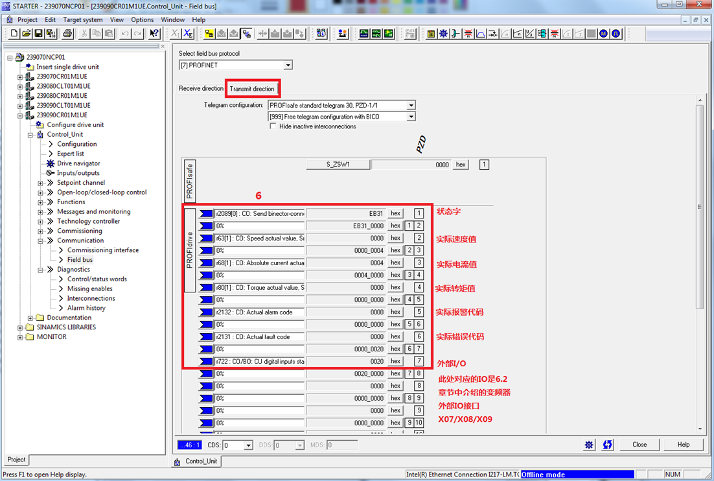Switch to the Receive direction tab
The height and width of the screenshot is (481, 714).
point(201,88)
